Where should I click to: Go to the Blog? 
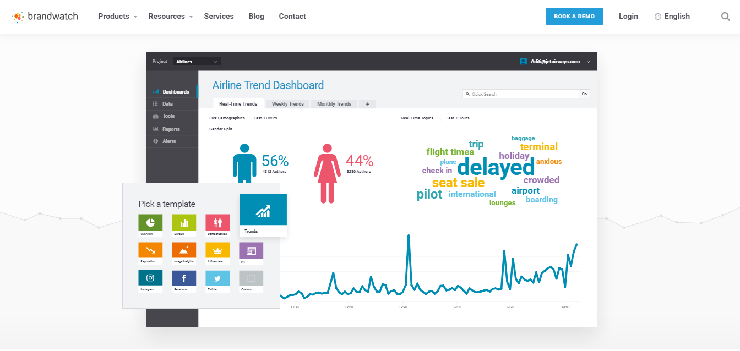(256, 17)
